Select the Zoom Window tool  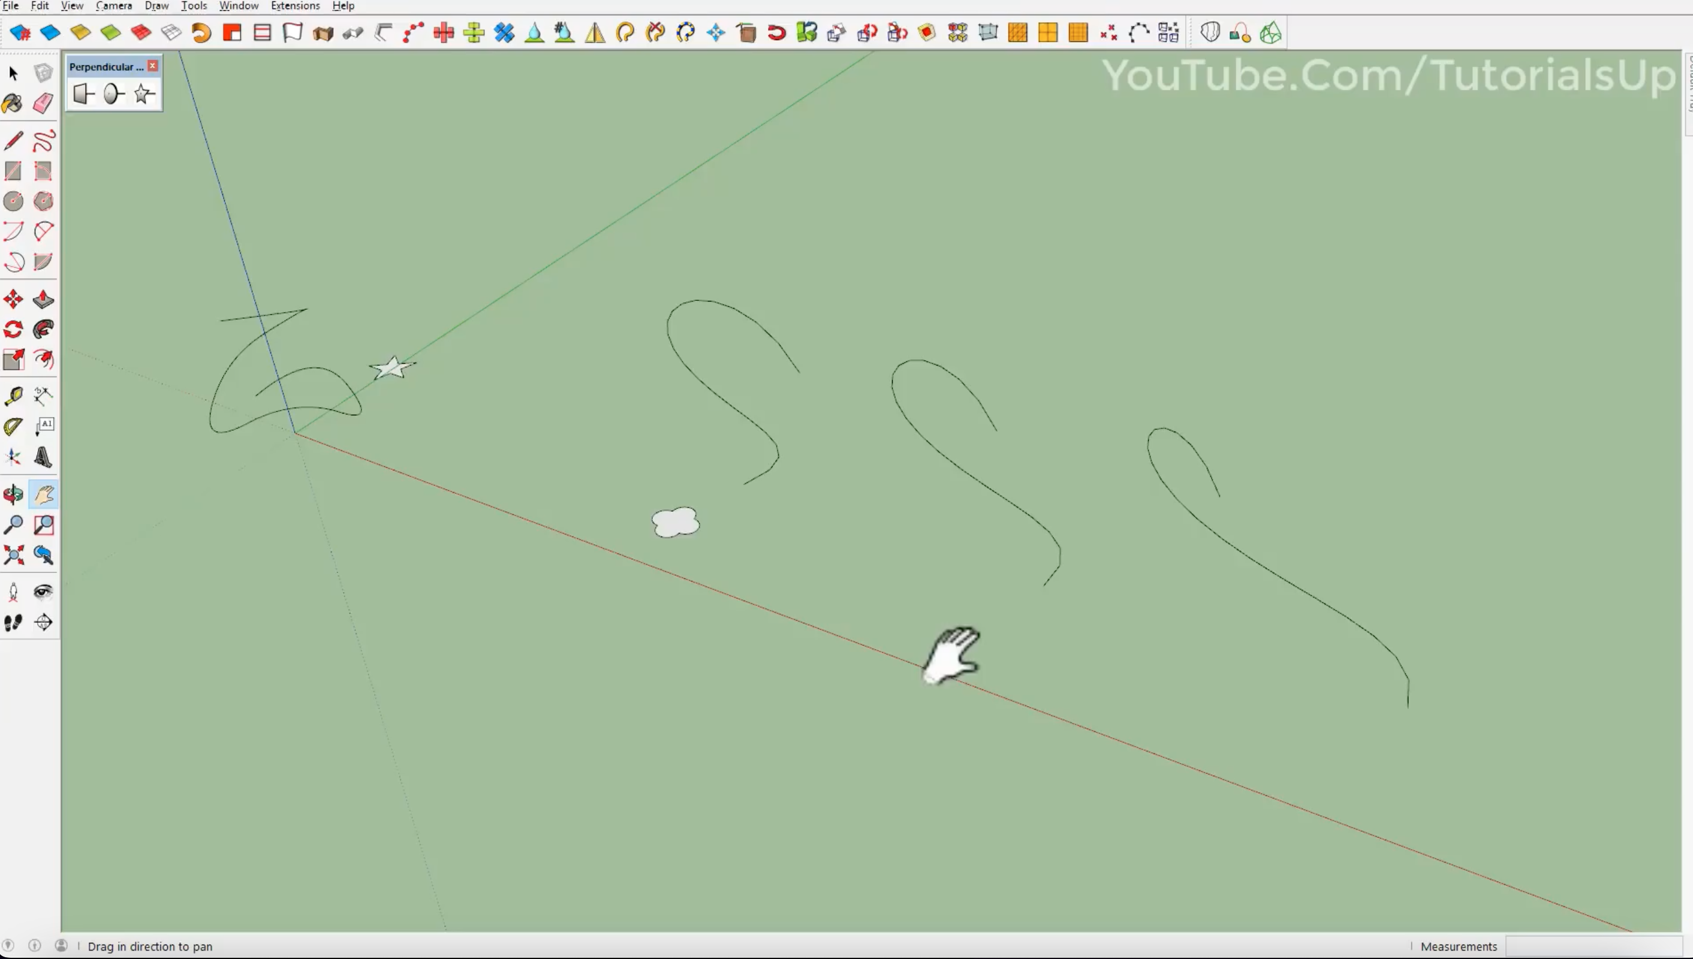click(44, 525)
